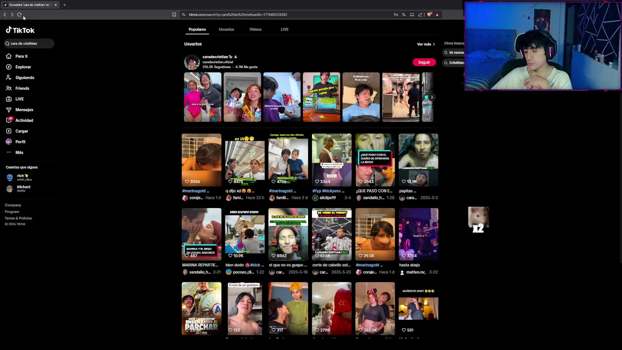Screen dimensions: 622x350
Task: Open video with 13.9K likes
Action: pyautogui.click(x=418, y=160)
